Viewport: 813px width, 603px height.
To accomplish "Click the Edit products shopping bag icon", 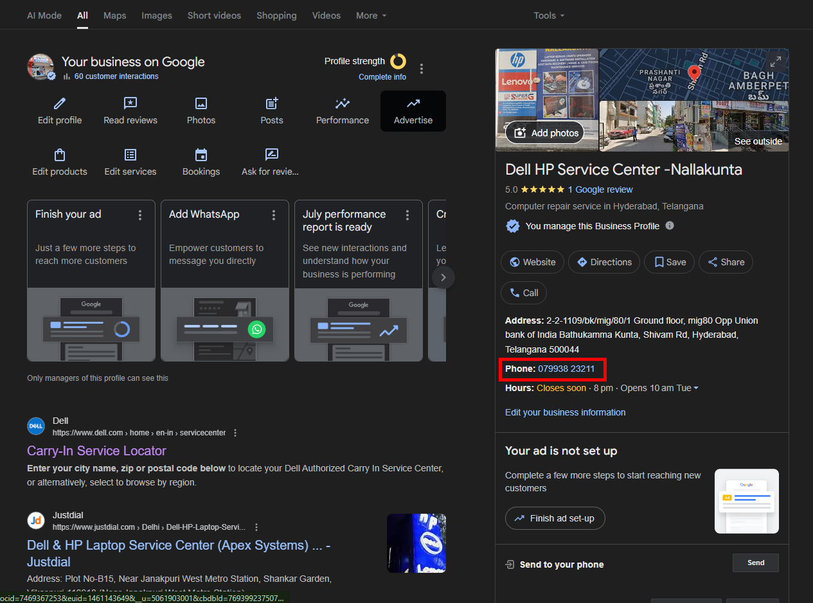I will point(60,155).
